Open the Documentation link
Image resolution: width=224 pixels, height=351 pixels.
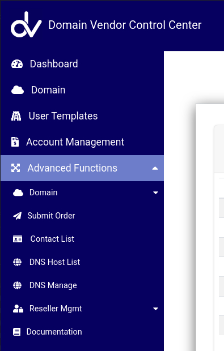click(x=82, y=332)
